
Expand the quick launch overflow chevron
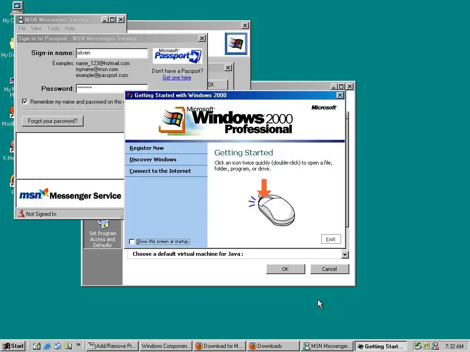click(x=78, y=345)
